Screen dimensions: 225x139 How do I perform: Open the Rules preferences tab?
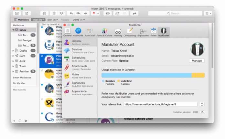pyautogui.click(x=154, y=32)
